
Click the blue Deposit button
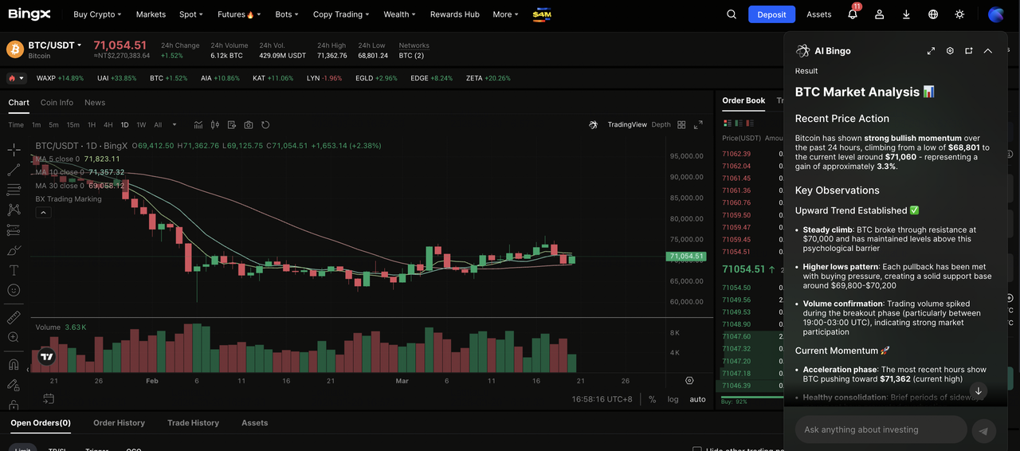click(x=771, y=14)
